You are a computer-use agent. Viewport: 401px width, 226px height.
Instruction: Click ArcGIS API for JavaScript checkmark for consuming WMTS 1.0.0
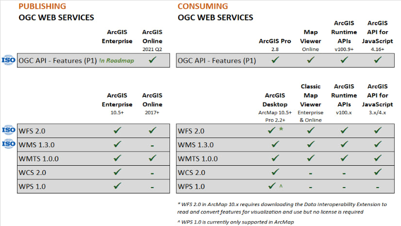point(380,158)
